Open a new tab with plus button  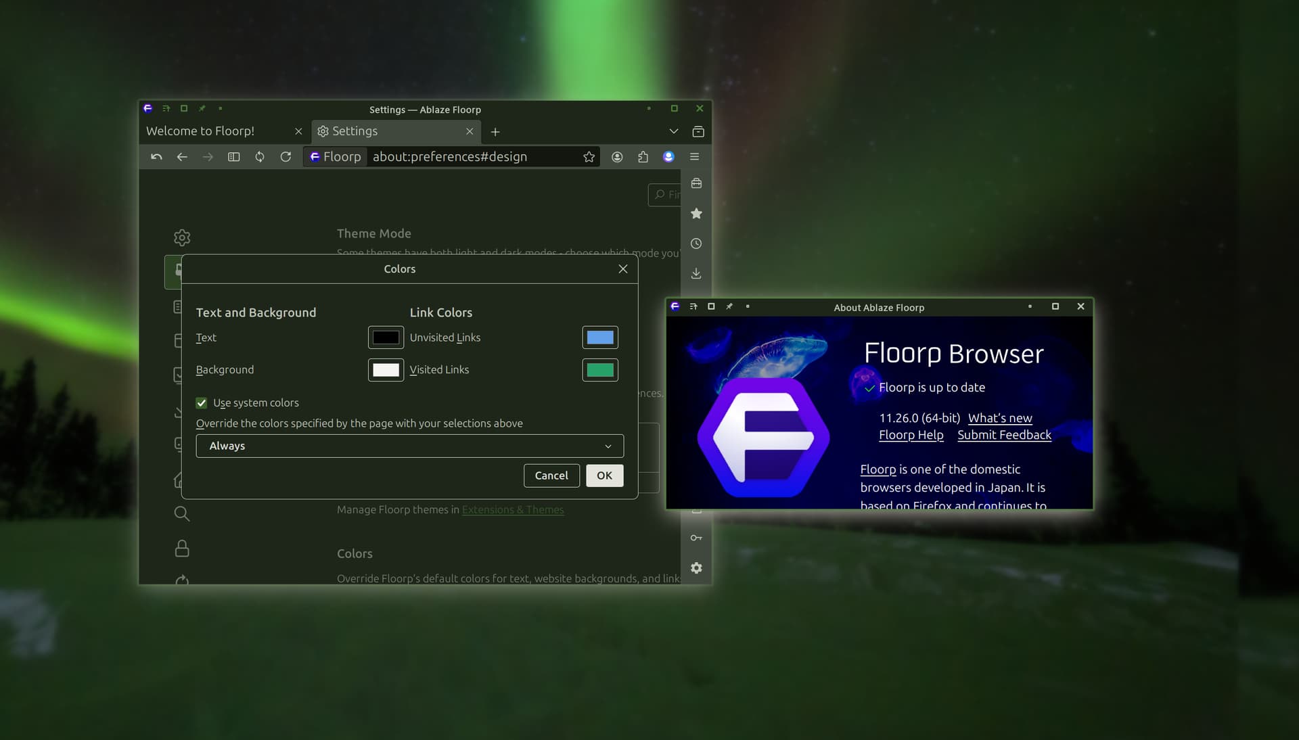495,132
